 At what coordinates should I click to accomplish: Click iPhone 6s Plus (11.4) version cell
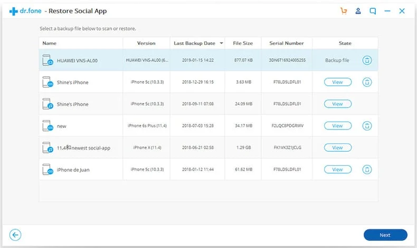coord(147,126)
